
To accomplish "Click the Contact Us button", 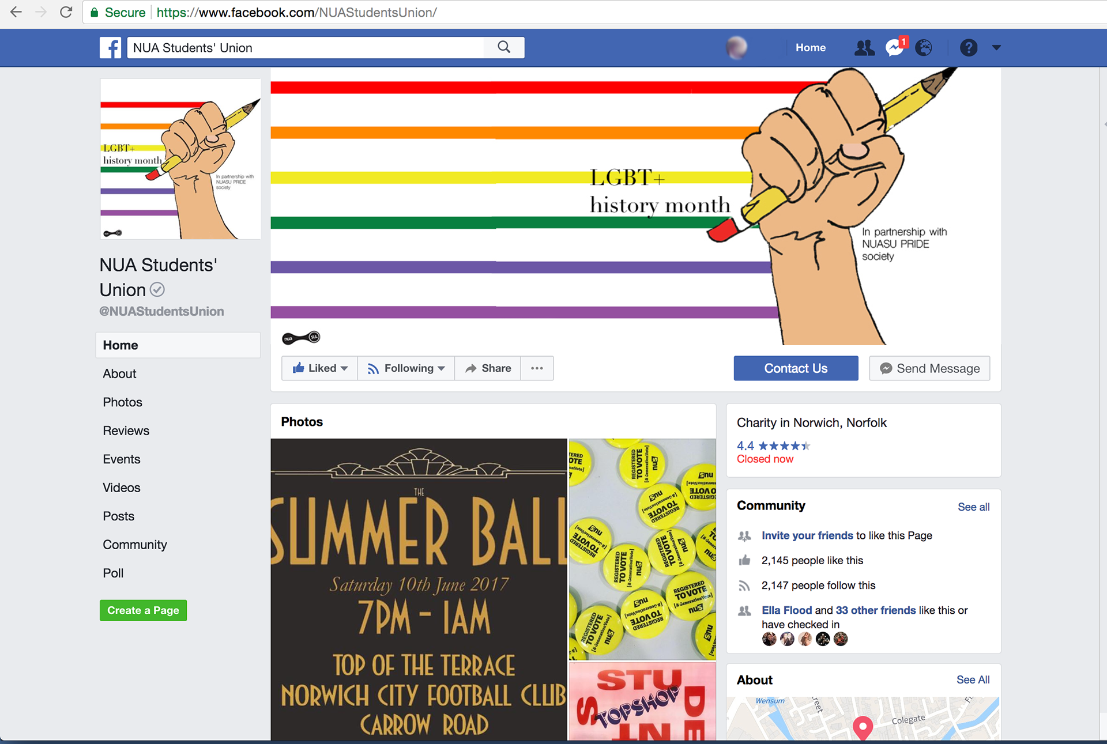I will coord(796,368).
